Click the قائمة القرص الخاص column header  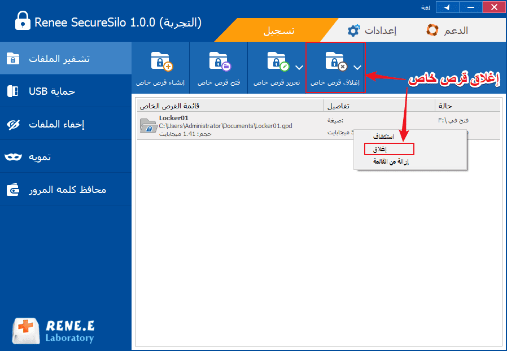230,106
